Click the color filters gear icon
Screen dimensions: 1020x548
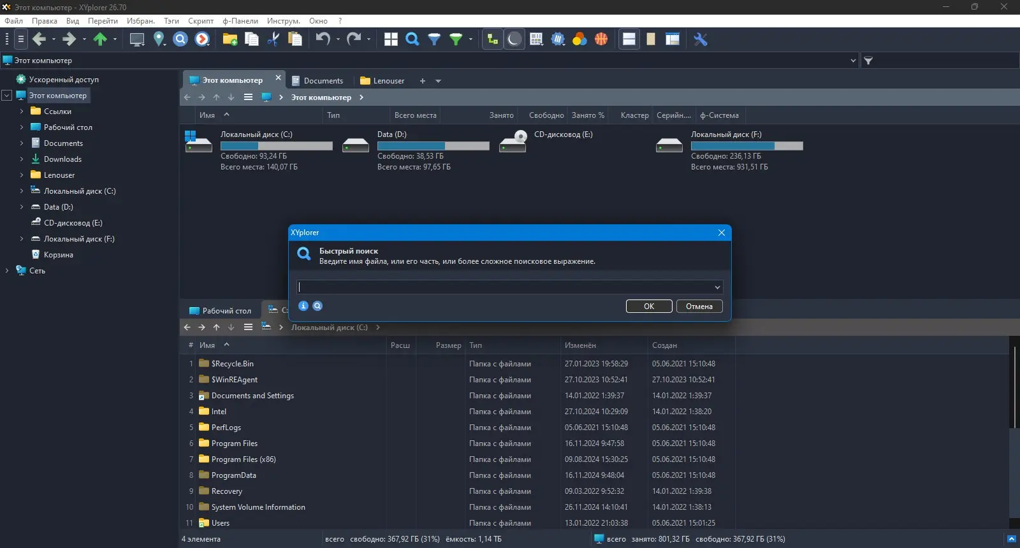coord(558,40)
